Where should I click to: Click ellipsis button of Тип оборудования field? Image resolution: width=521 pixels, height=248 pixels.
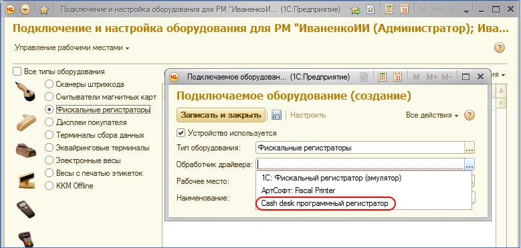tap(470, 148)
